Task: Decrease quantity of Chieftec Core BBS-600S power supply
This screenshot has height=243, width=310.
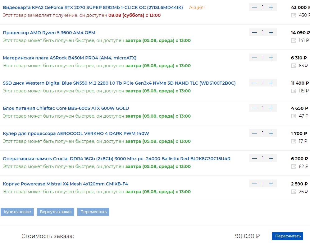Action: (x=254, y=108)
